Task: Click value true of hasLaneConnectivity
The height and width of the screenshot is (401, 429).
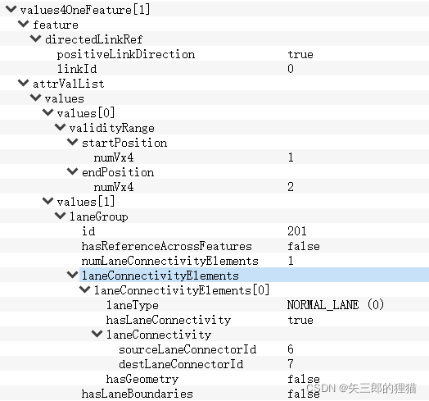Action: 300,320
